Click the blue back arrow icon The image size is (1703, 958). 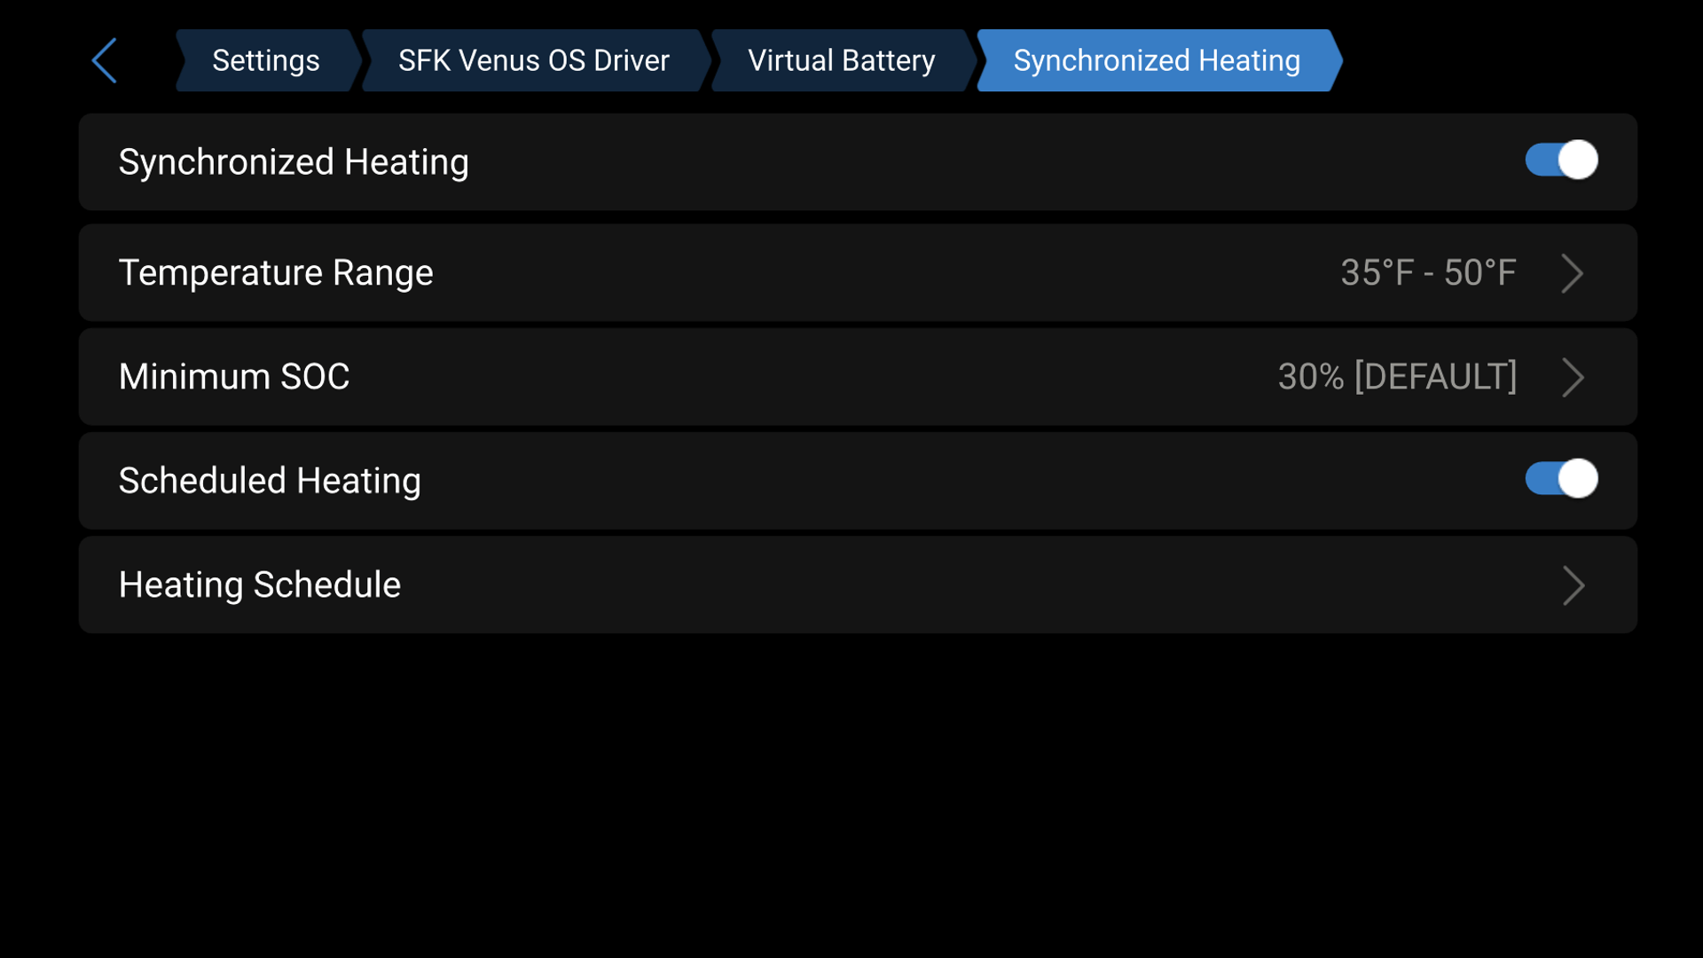104,59
